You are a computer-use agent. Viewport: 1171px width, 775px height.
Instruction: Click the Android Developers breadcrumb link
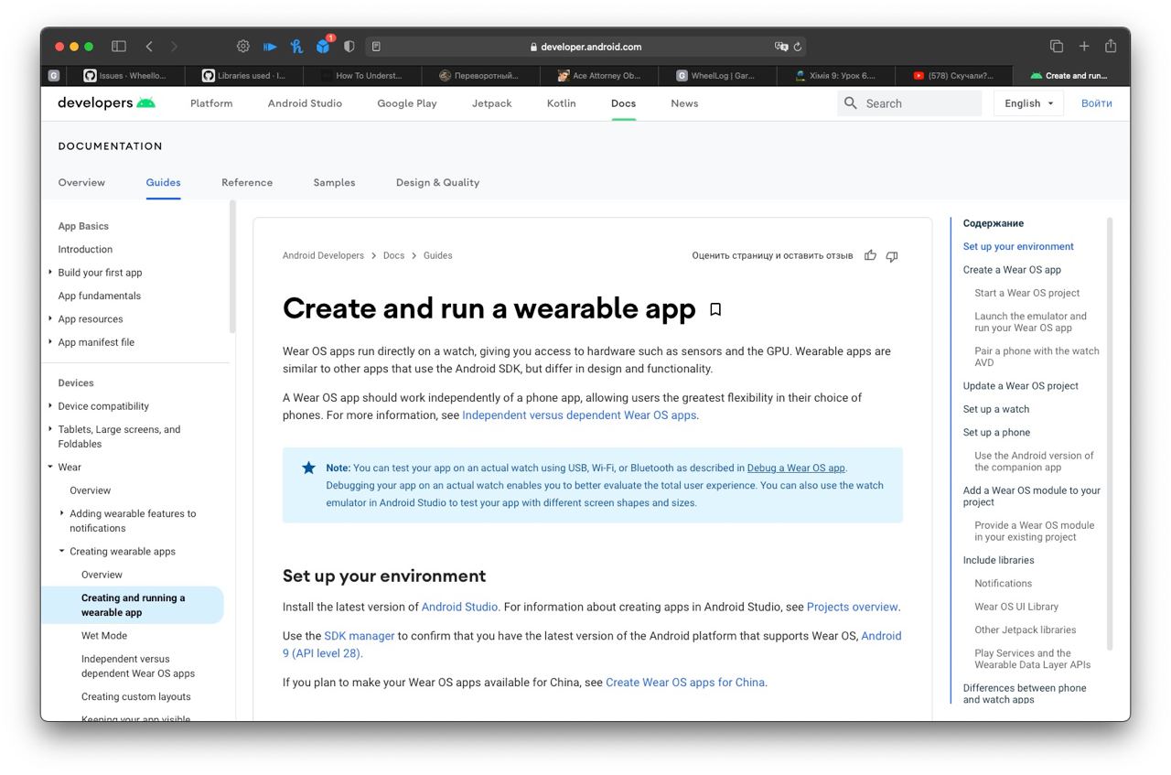tap(323, 255)
